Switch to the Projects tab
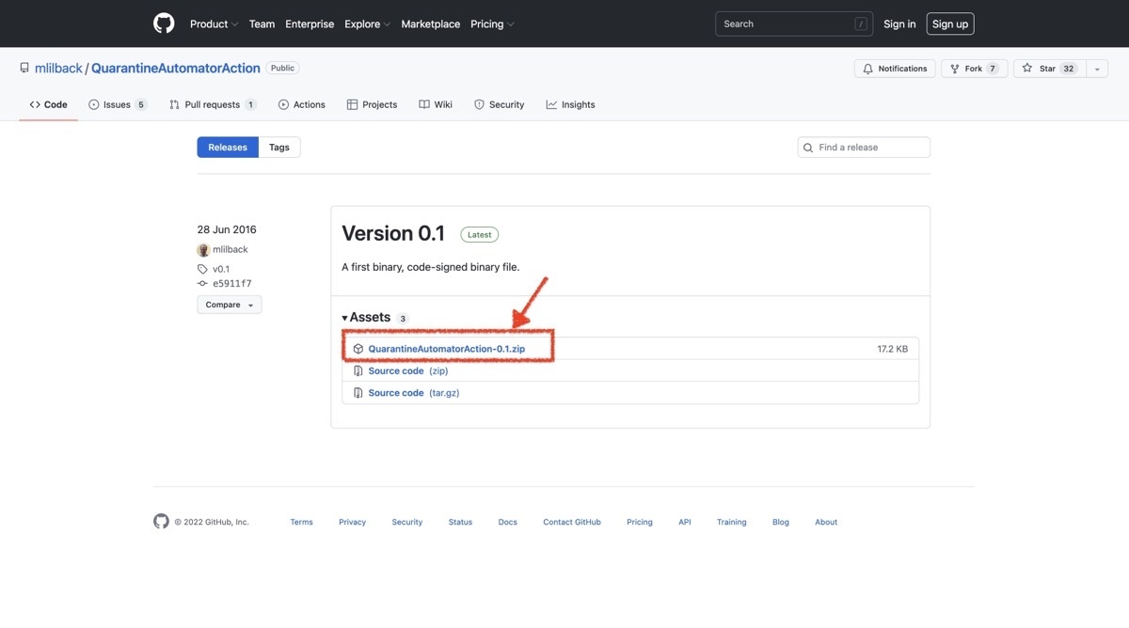This screenshot has height=628, width=1129. [x=372, y=104]
